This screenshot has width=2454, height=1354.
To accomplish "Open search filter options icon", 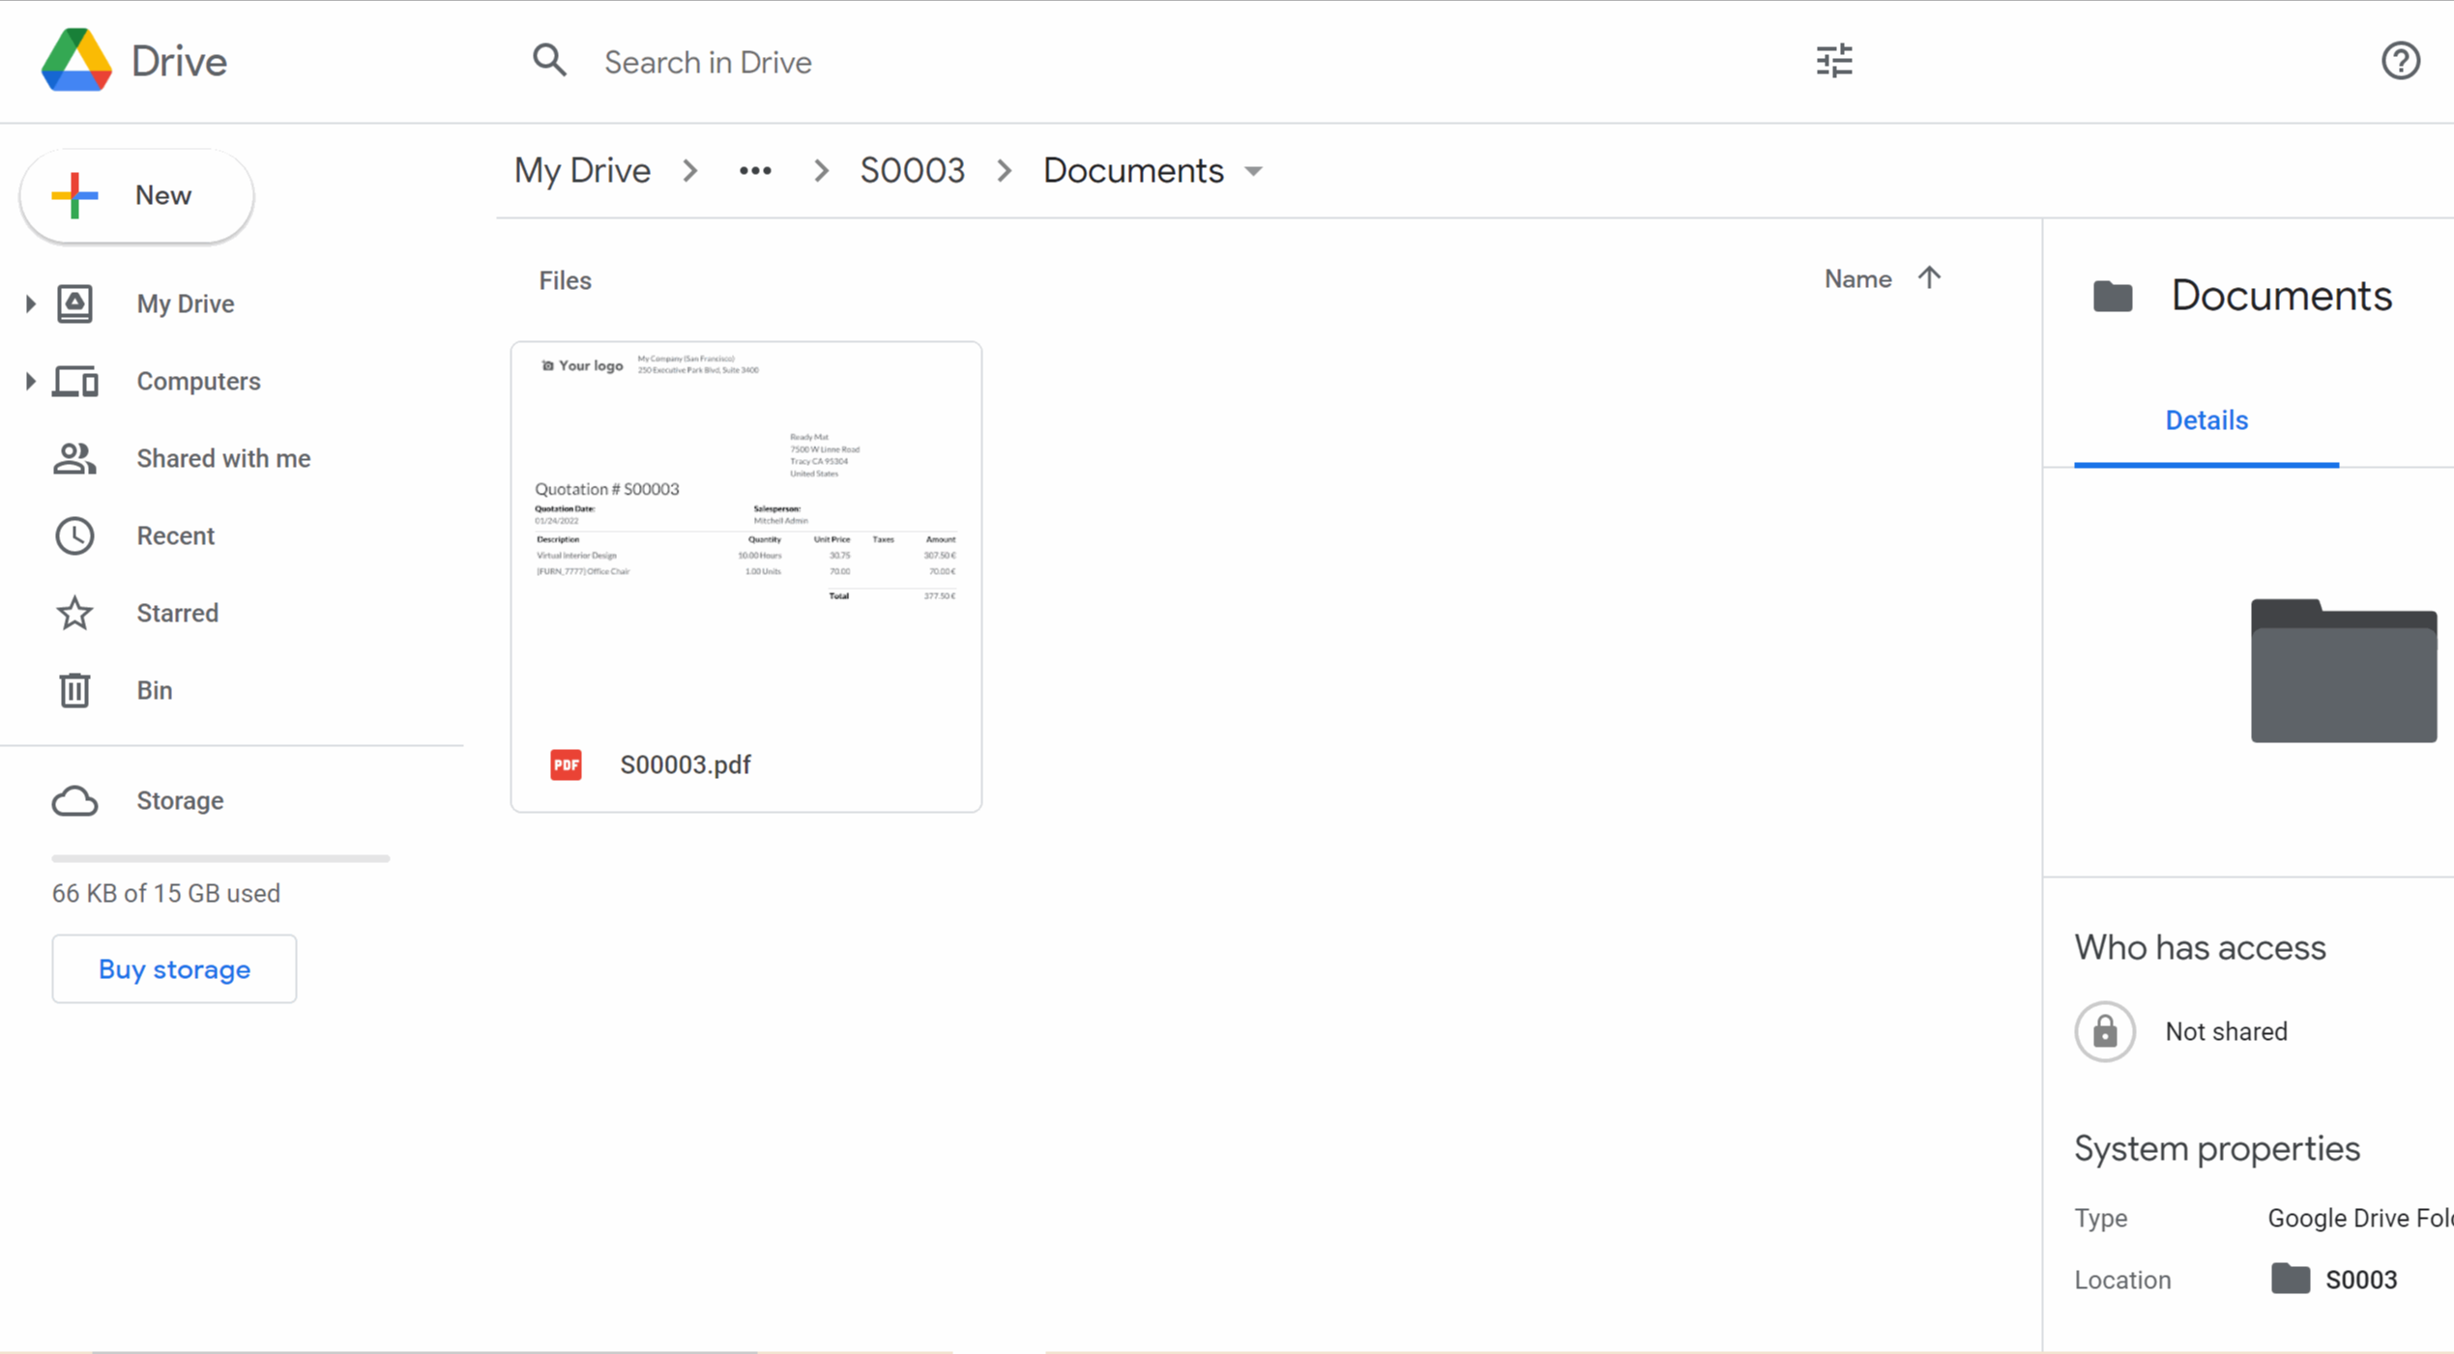I will pos(1833,61).
